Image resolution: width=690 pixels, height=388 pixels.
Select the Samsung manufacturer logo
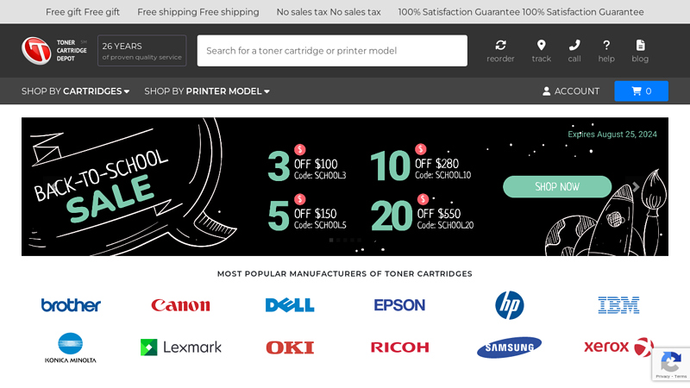point(509,347)
